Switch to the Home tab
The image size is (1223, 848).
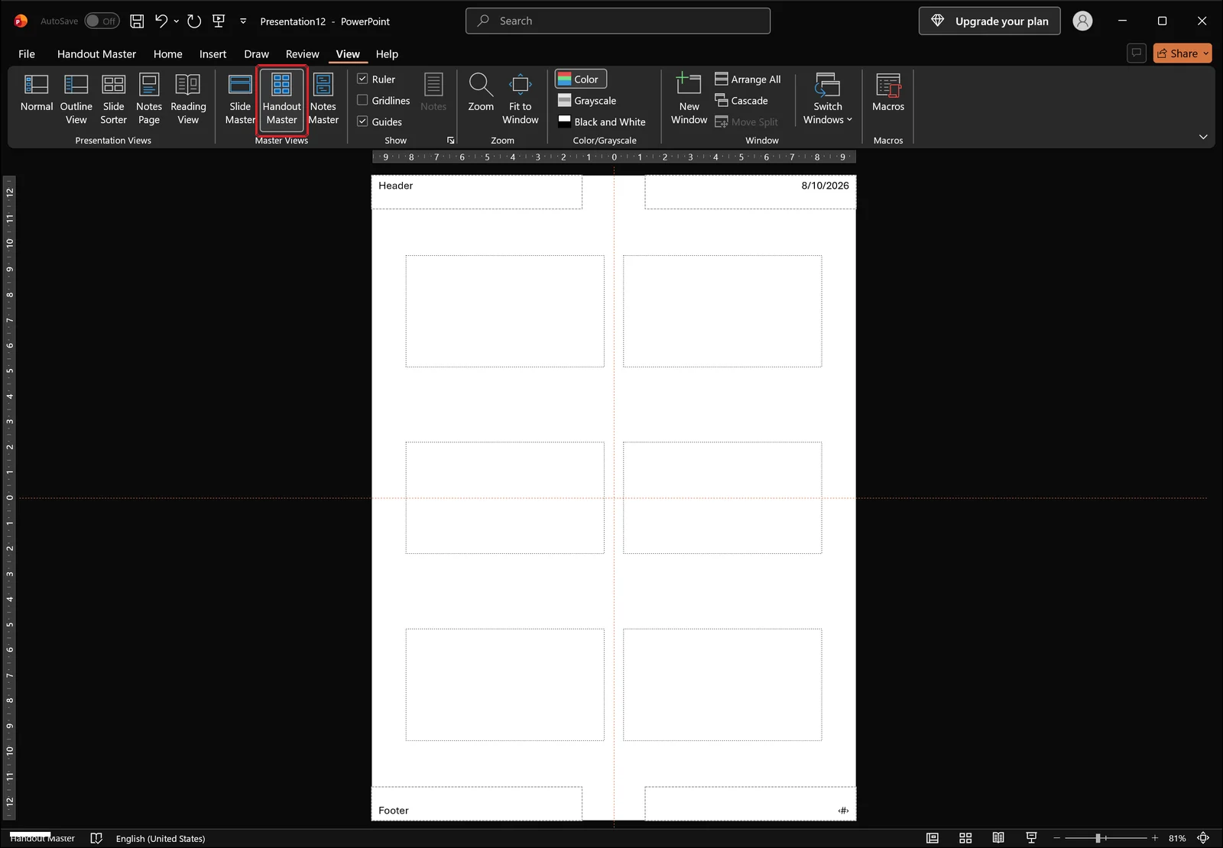pyautogui.click(x=167, y=53)
